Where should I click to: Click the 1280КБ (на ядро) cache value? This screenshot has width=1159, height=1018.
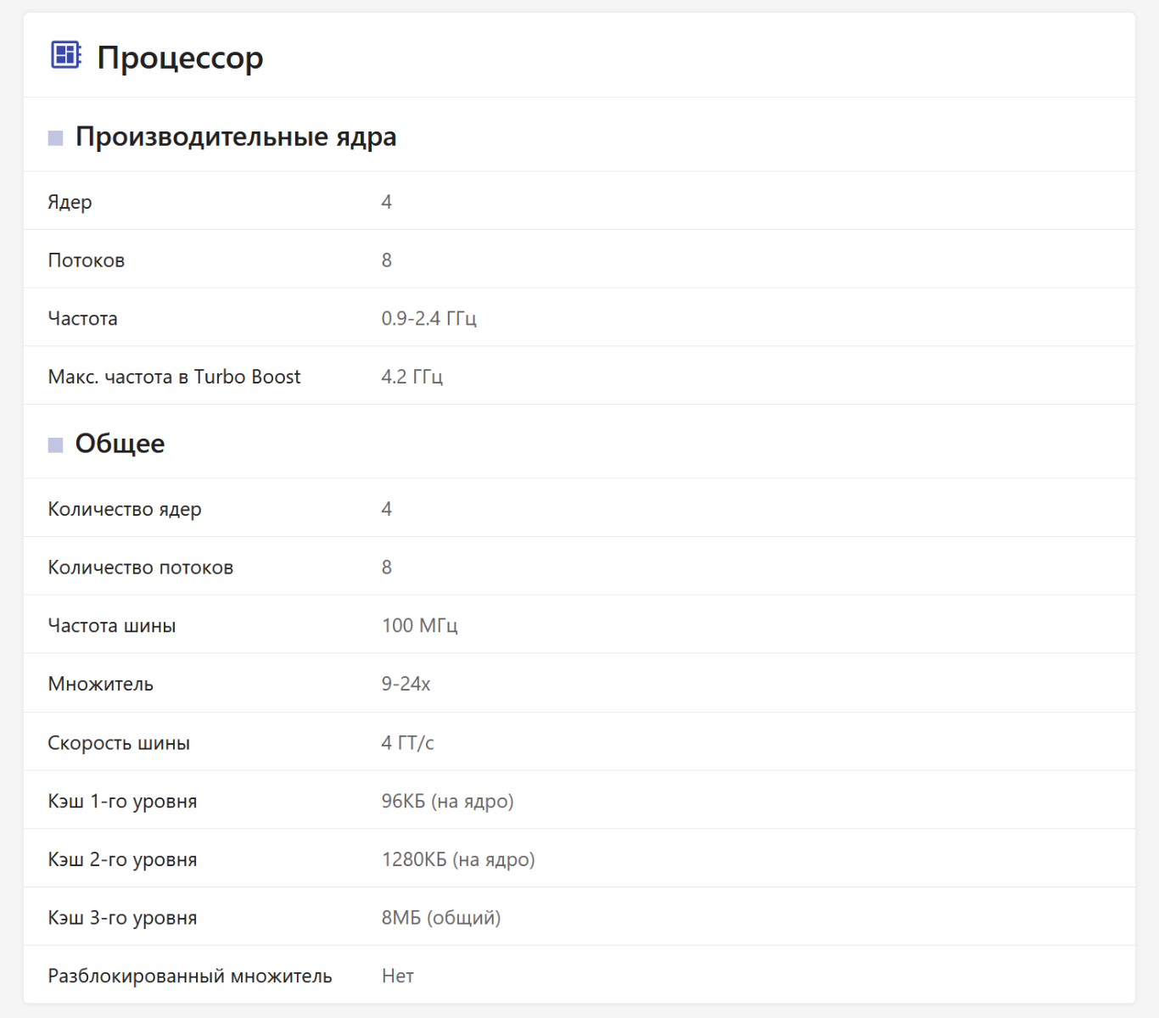point(458,860)
